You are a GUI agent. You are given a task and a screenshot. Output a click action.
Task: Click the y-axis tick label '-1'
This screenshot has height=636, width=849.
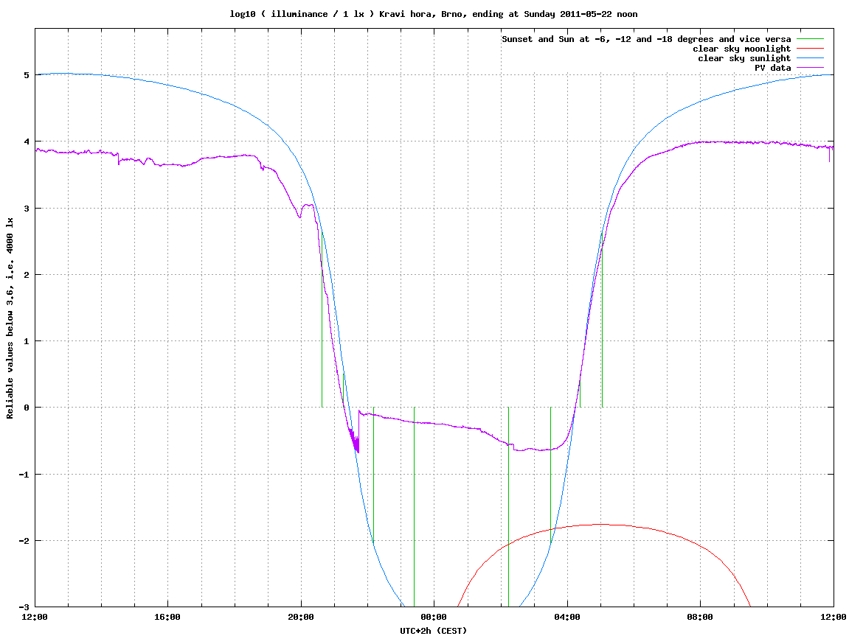pyautogui.click(x=24, y=475)
